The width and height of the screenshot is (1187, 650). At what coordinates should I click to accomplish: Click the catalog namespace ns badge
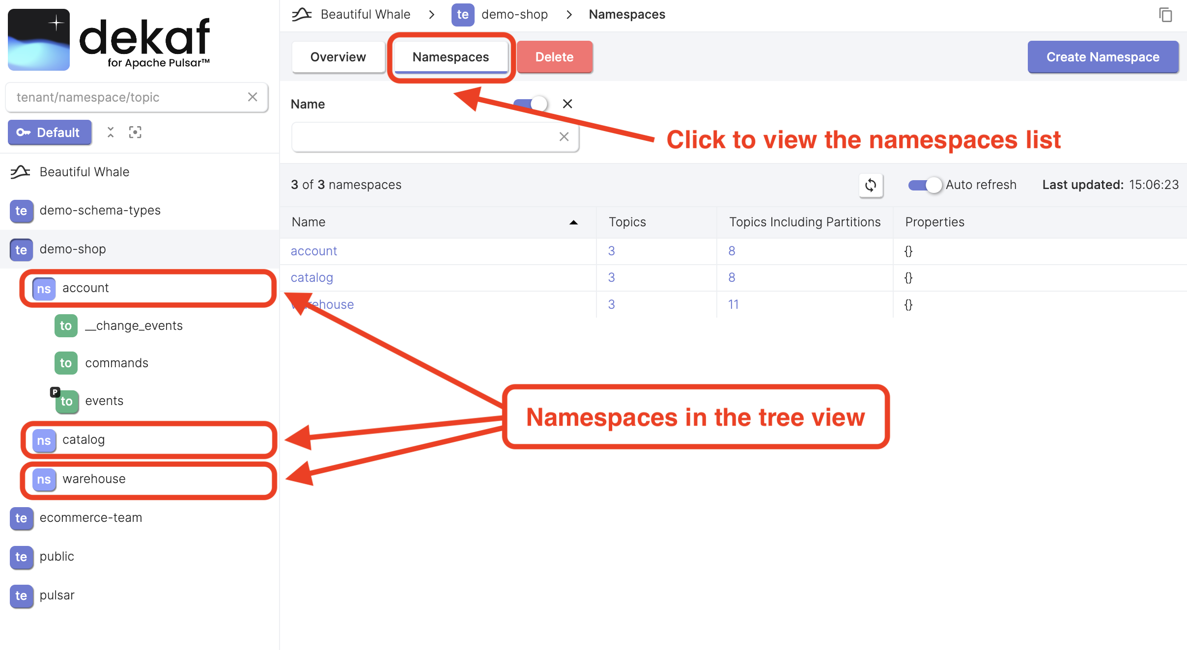coord(44,440)
